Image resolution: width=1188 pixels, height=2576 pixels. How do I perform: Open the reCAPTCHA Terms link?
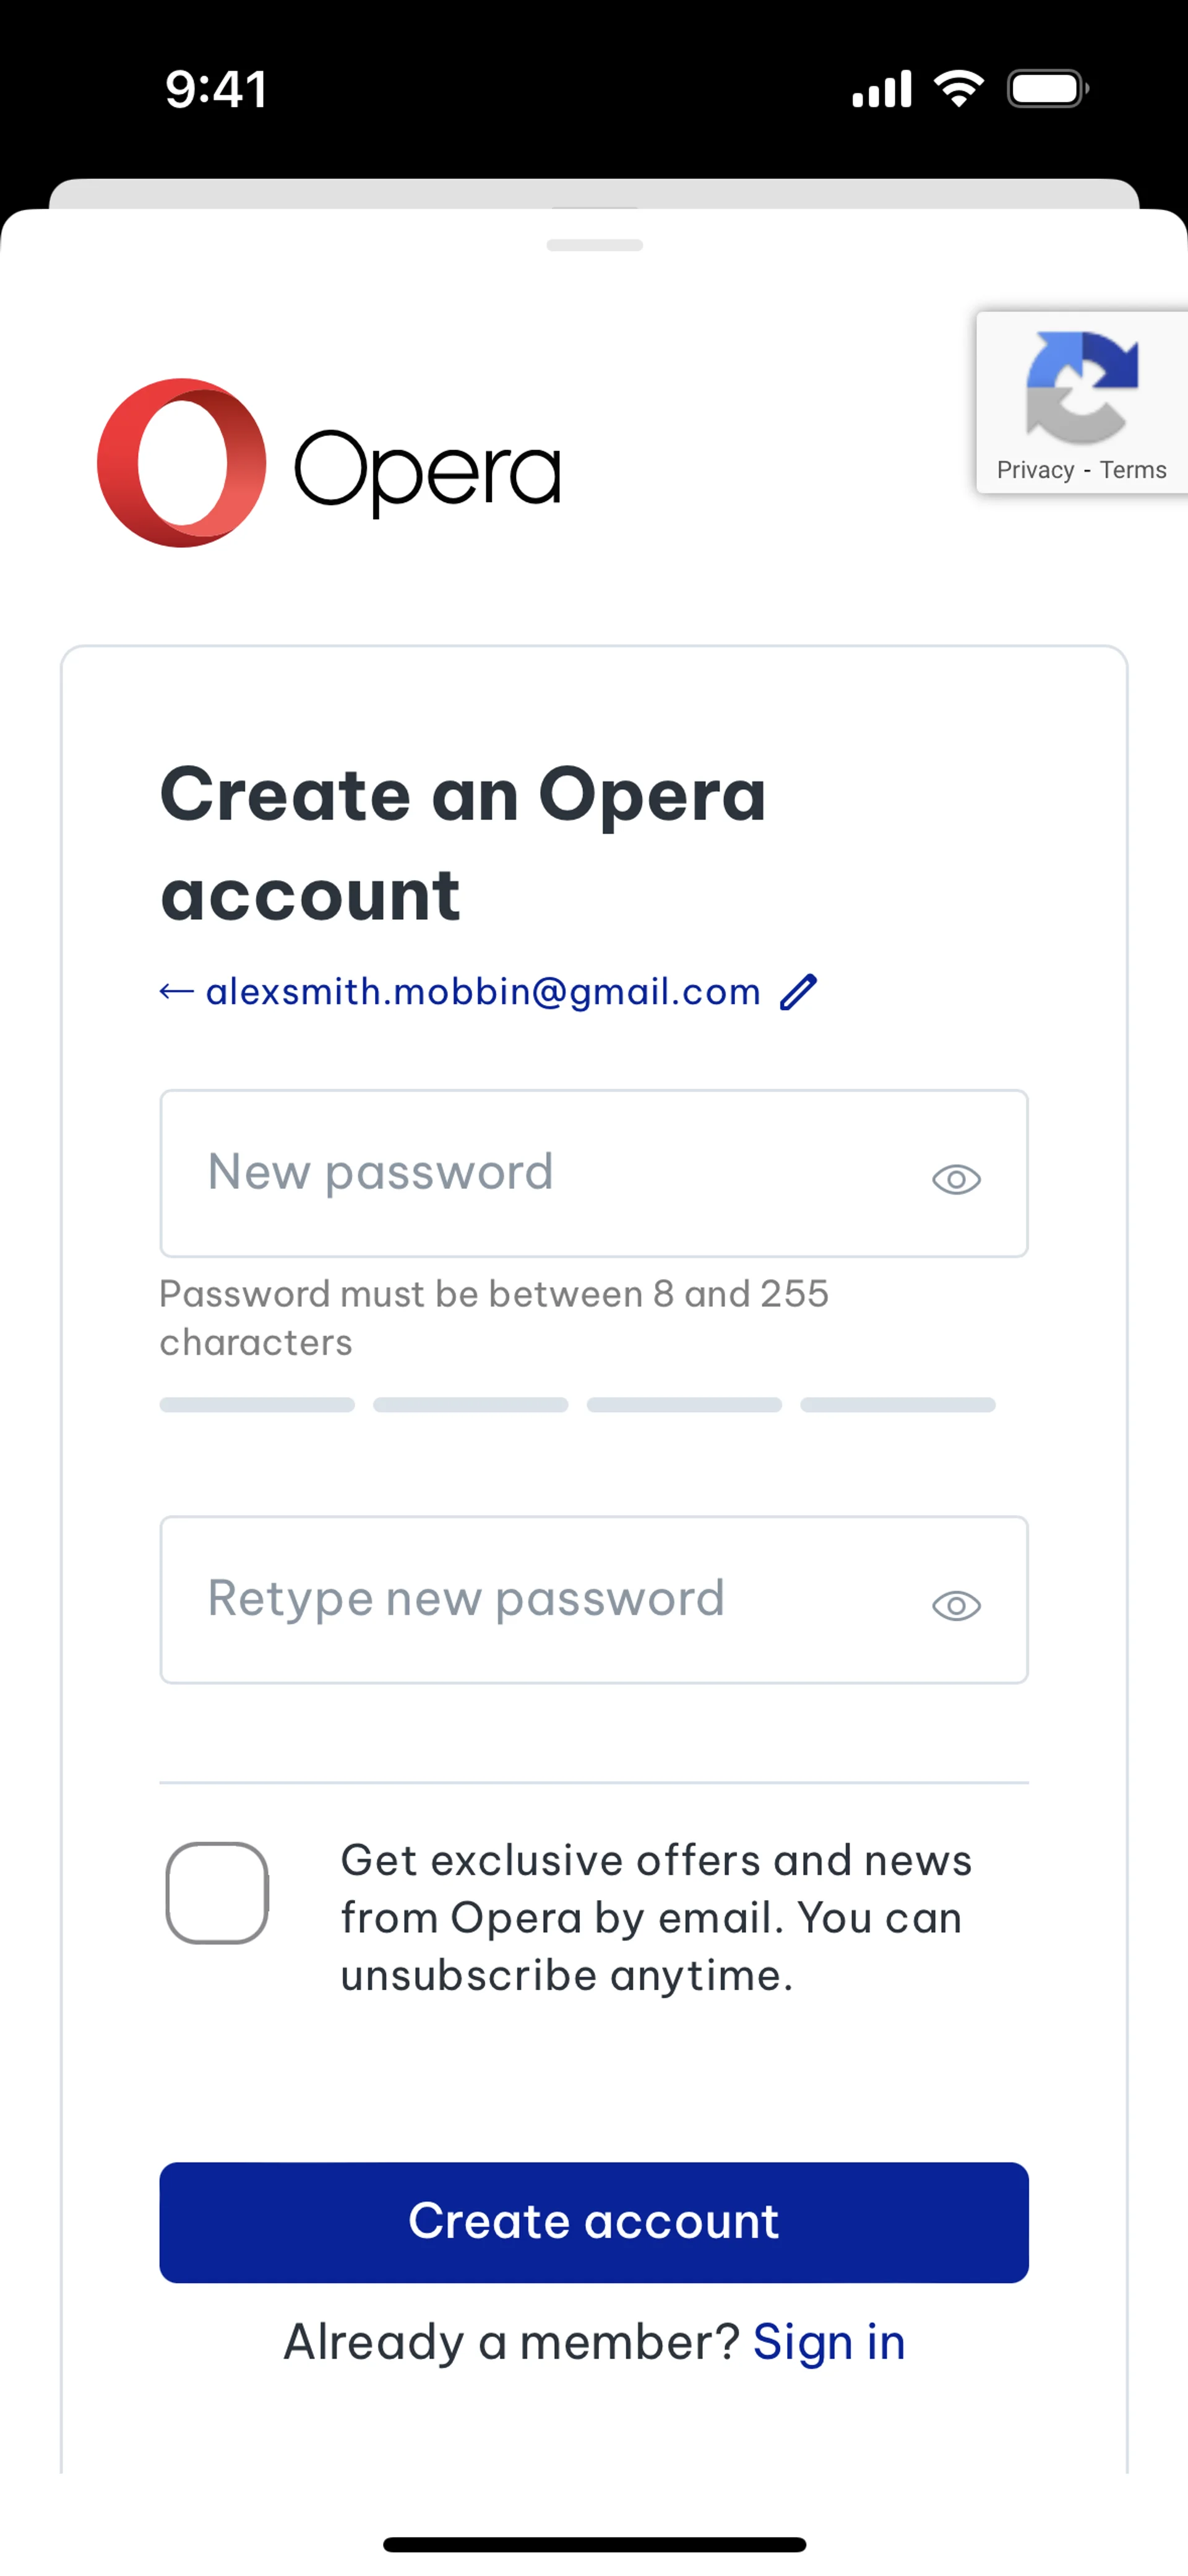(1133, 470)
